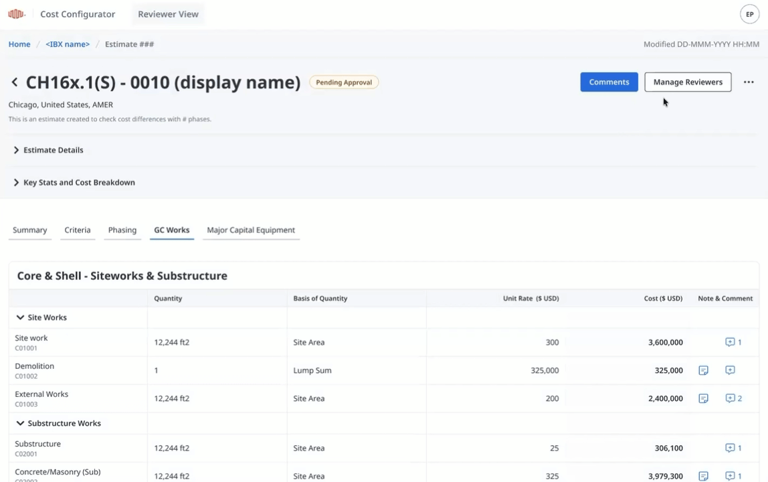Click the Unit Rate value 300
Image resolution: width=768 pixels, height=482 pixels.
coord(552,342)
